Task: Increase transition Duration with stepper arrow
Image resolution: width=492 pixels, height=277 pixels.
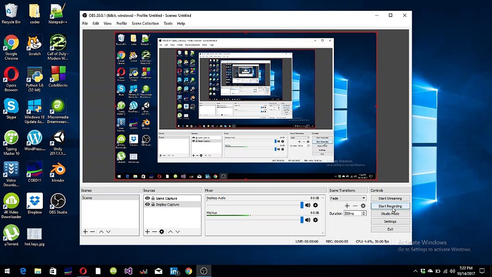Action: pos(363,212)
